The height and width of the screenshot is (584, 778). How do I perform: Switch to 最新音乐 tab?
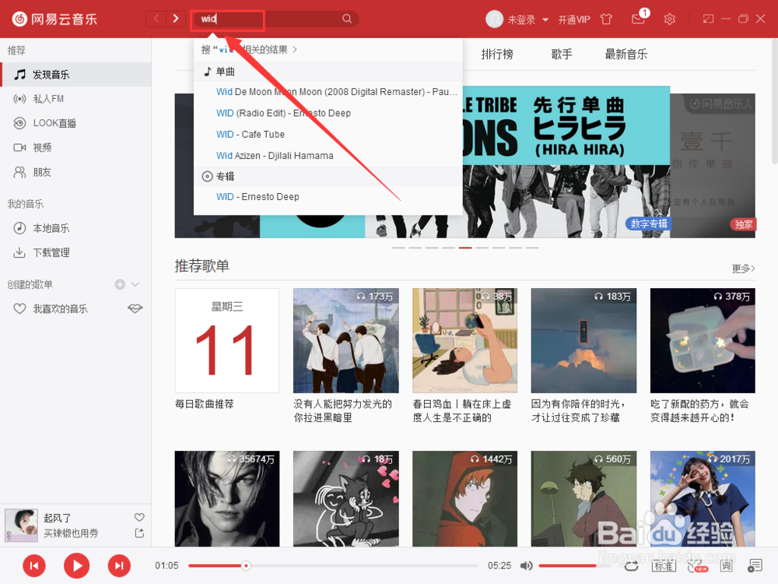pos(626,55)
